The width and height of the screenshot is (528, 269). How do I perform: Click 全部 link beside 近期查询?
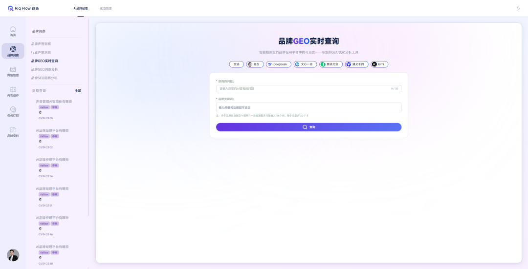click(x=78, y=91)
